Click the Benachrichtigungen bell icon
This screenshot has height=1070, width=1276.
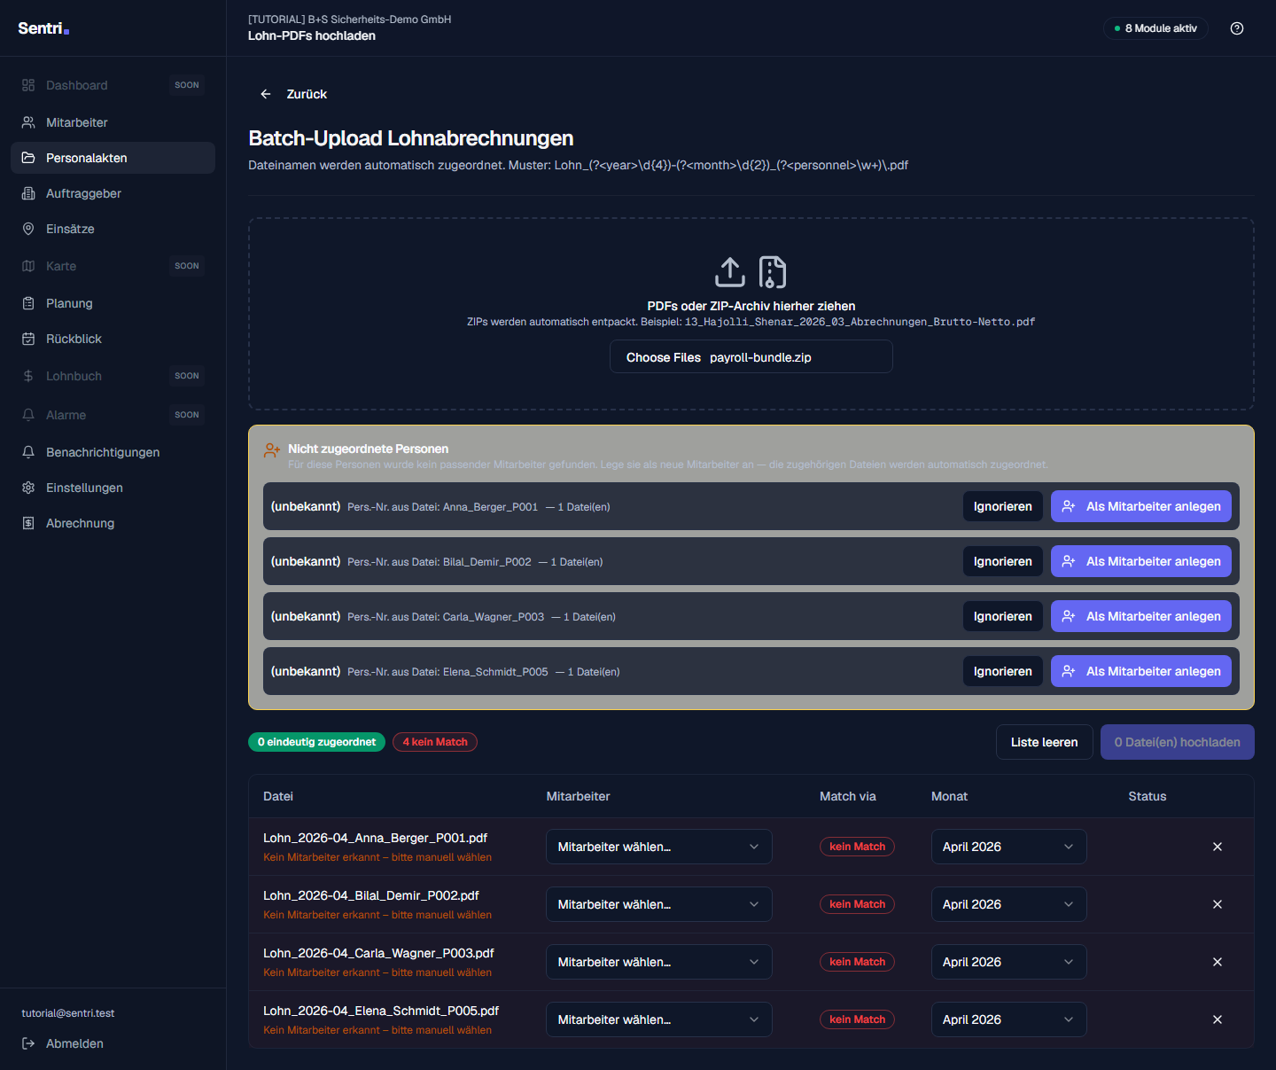(28, 452)
